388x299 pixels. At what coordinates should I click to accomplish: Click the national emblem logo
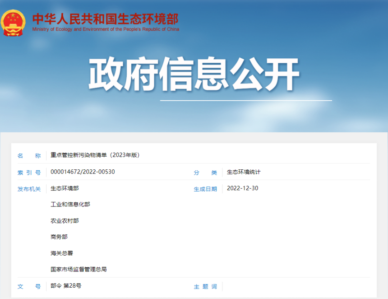pos(14,23)
